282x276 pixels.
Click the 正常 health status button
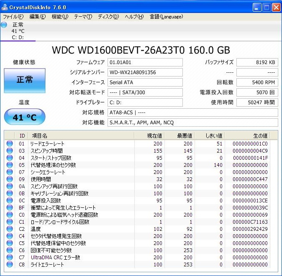tap(24, 80)
